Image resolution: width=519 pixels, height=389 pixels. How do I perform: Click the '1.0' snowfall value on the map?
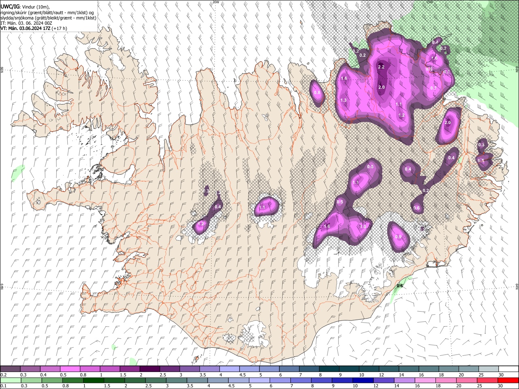pos(363,227)
